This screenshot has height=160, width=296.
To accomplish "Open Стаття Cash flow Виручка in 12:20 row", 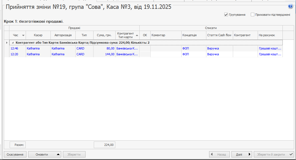I will (x=219, y=54).
